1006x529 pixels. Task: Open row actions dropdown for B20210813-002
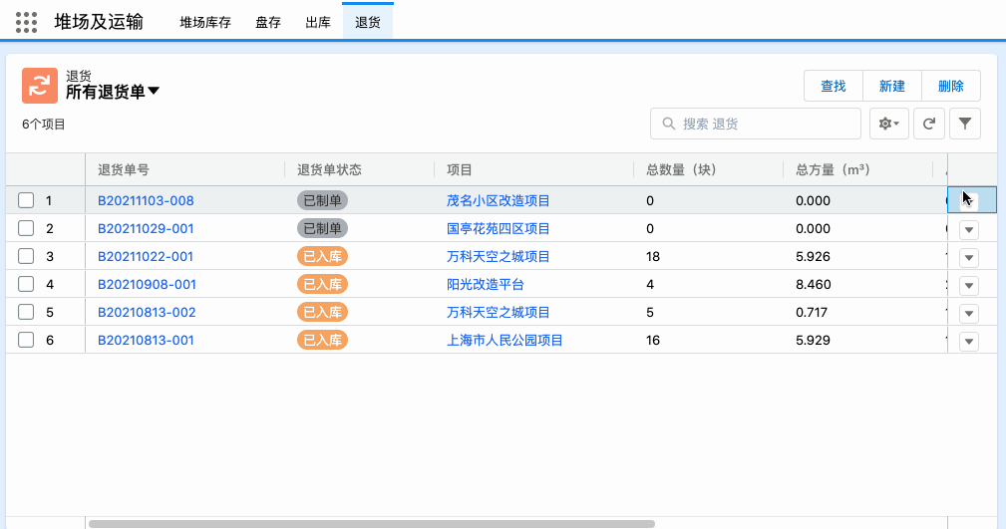(x=969, y=314)
